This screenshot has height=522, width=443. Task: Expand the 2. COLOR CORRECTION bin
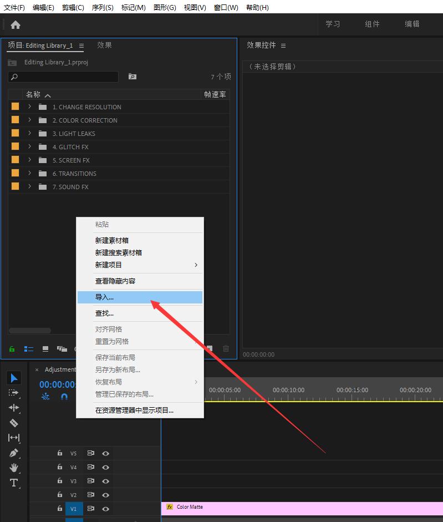click(29, 120)
